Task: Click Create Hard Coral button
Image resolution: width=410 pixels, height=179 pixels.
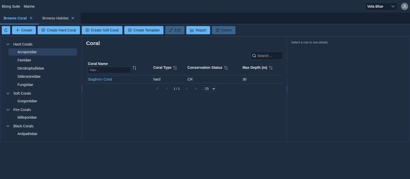Action: point(59,30)
